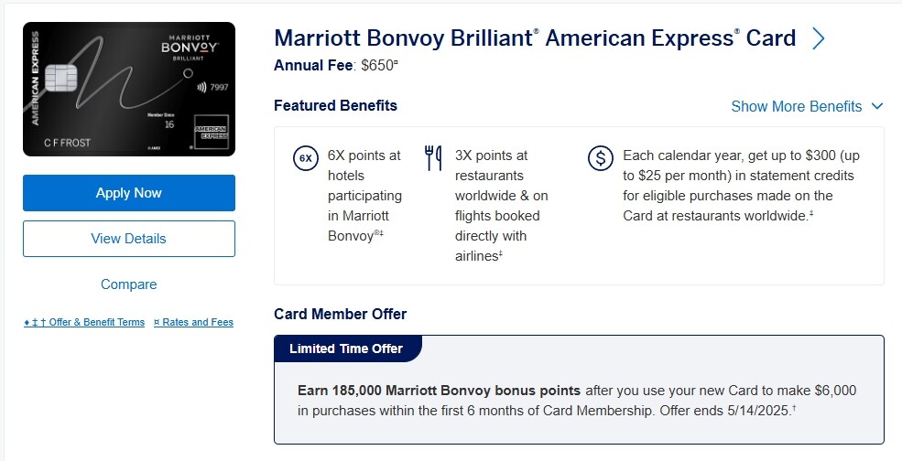This screenshot has width=902, height=461.
Task: Click the contactless payment symbol on the card
Action: 201,88
